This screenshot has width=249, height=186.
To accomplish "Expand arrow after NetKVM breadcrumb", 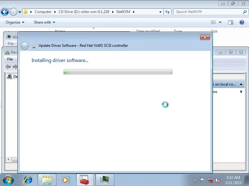I will (134, 12).
